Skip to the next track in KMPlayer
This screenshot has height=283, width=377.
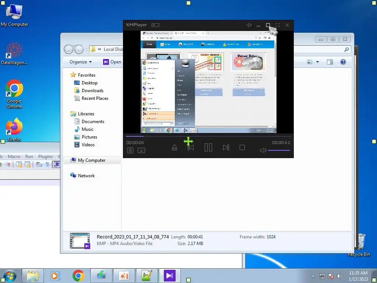pyautogui.click(x=226, y=147)
